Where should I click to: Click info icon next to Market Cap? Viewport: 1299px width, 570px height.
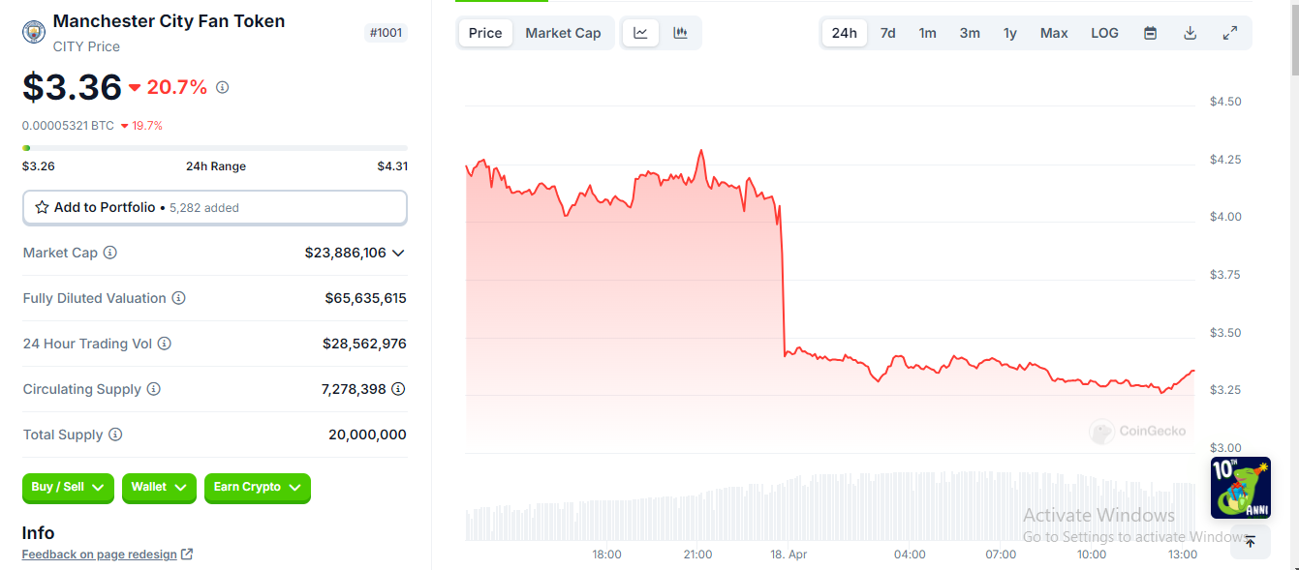click(x=110, y=253)
